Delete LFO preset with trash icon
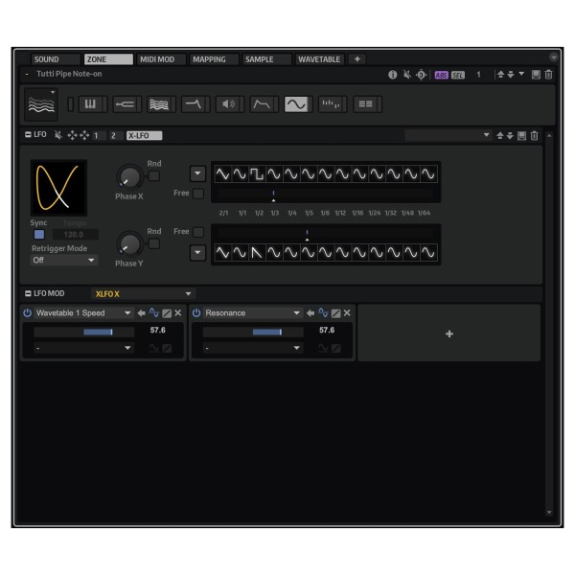 535,136
